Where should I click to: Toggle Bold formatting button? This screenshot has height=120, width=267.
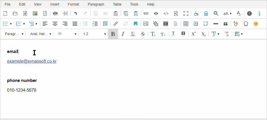(113, 34)
